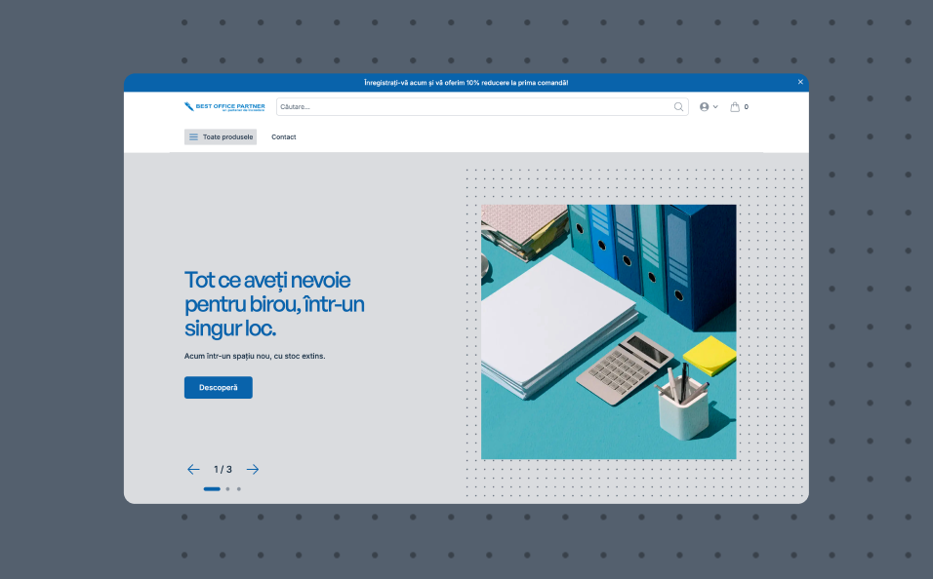The image size is (933, 579).
Task: Click the magnifying glass search icon
Action: click(678, 107)
